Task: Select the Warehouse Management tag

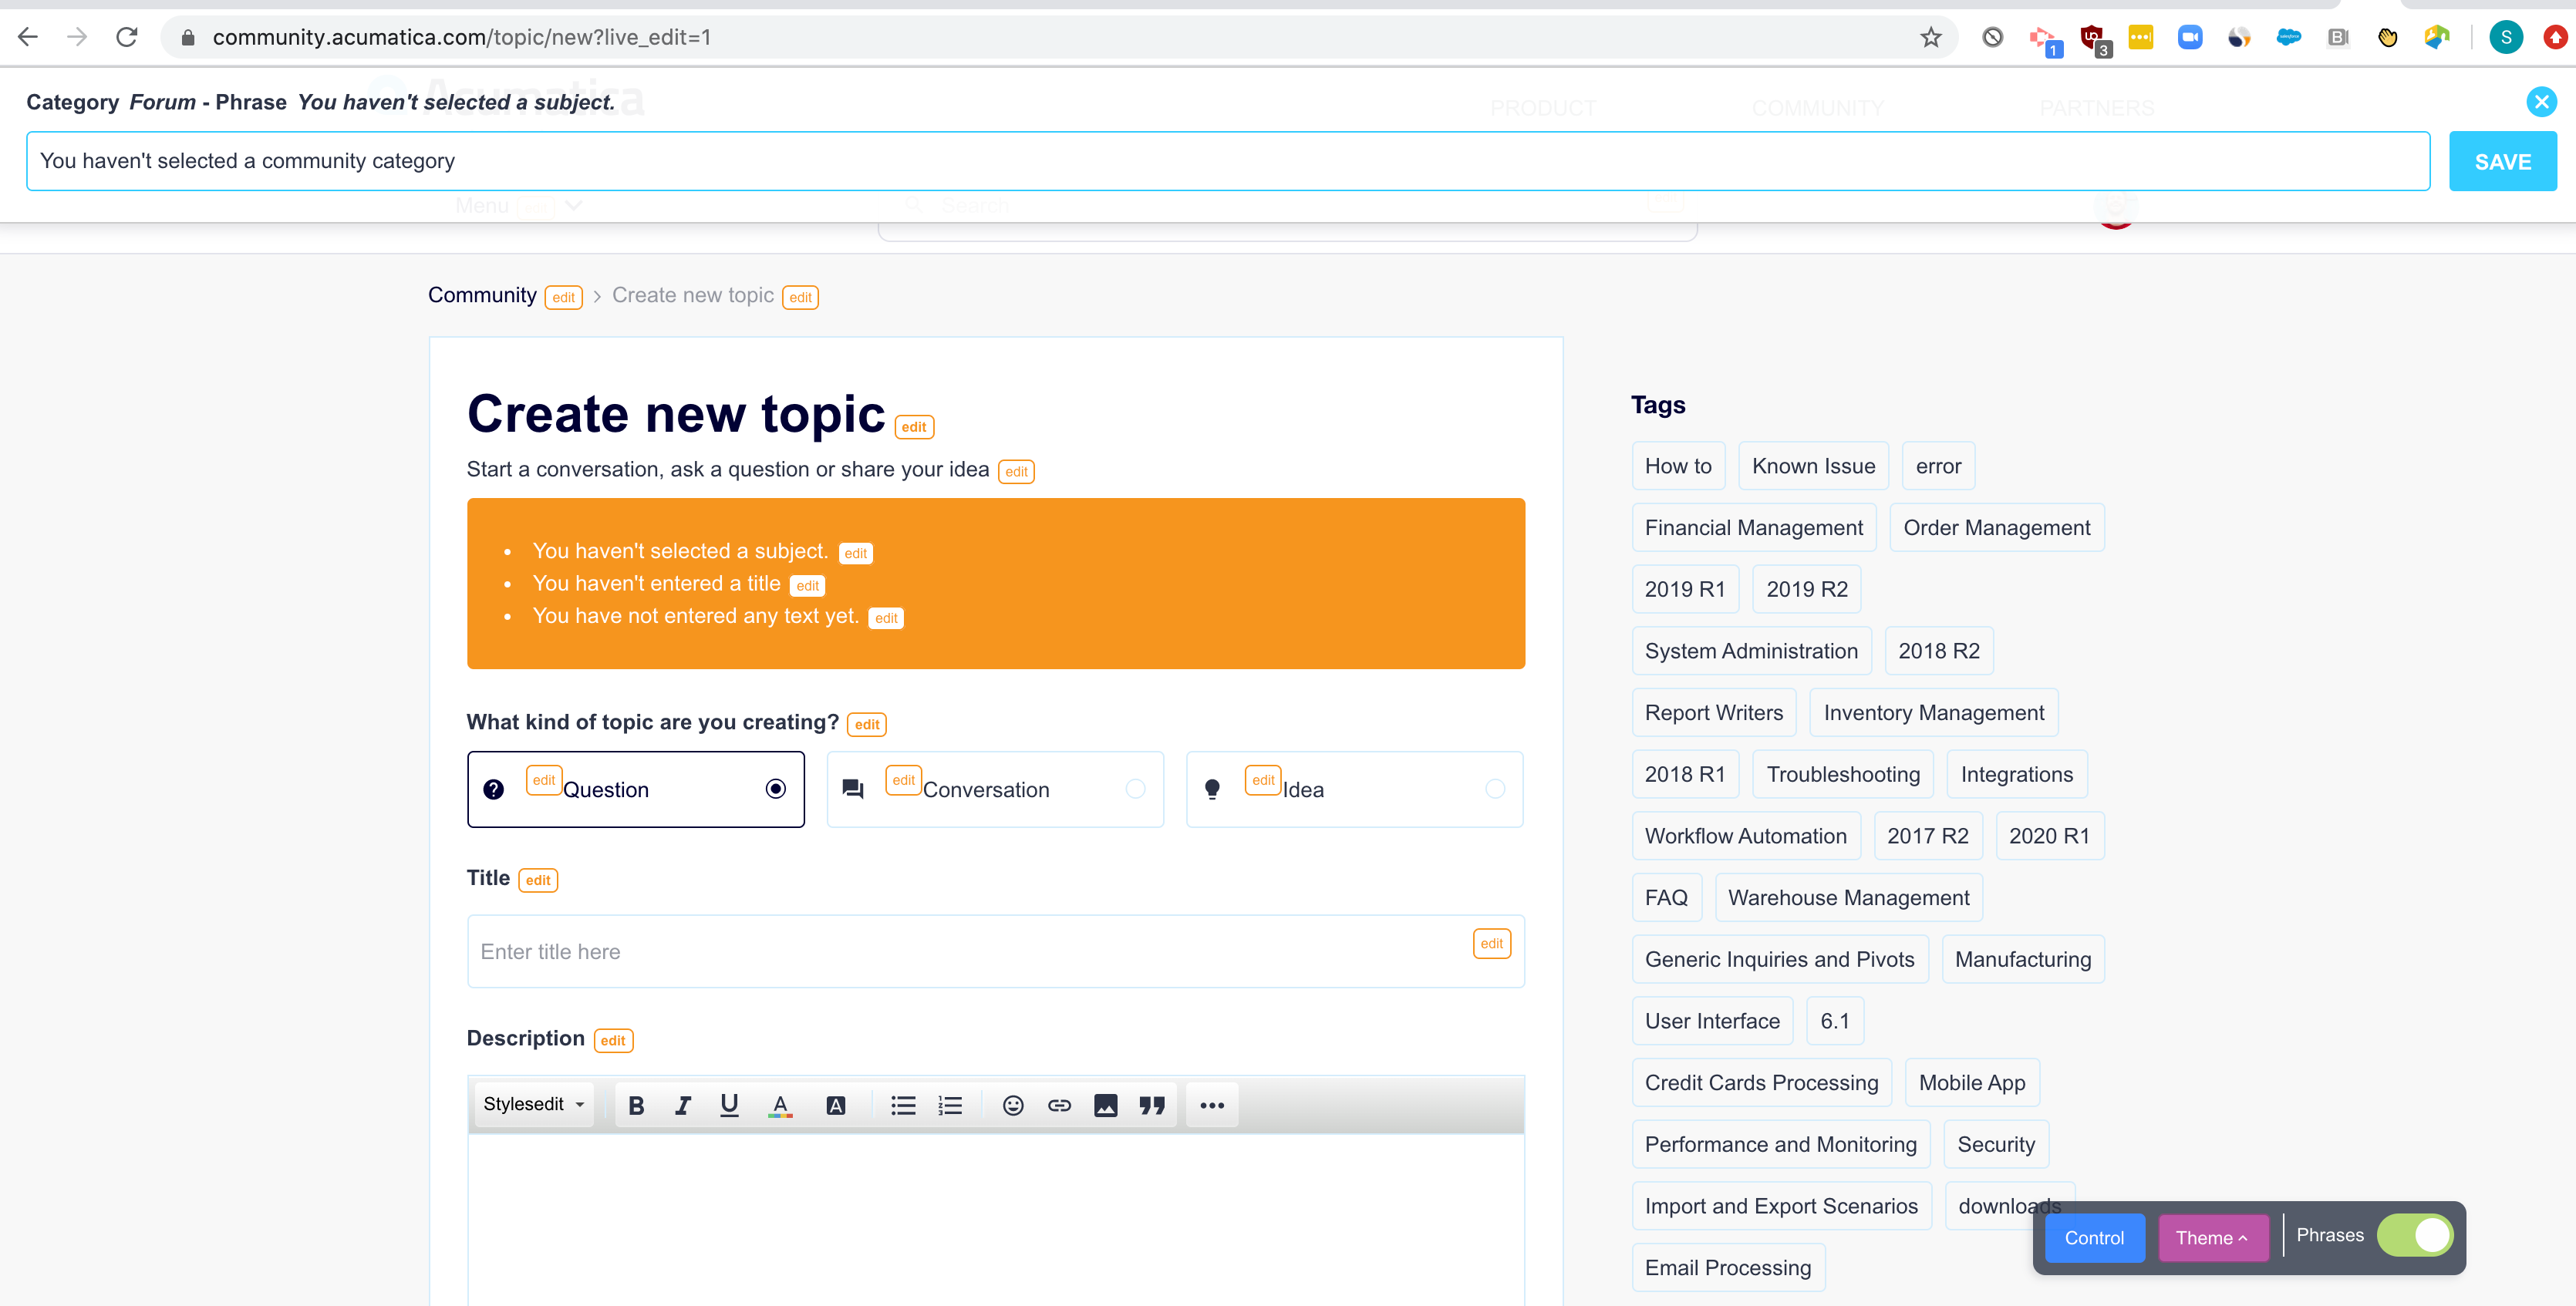Action: point(1848,897)
